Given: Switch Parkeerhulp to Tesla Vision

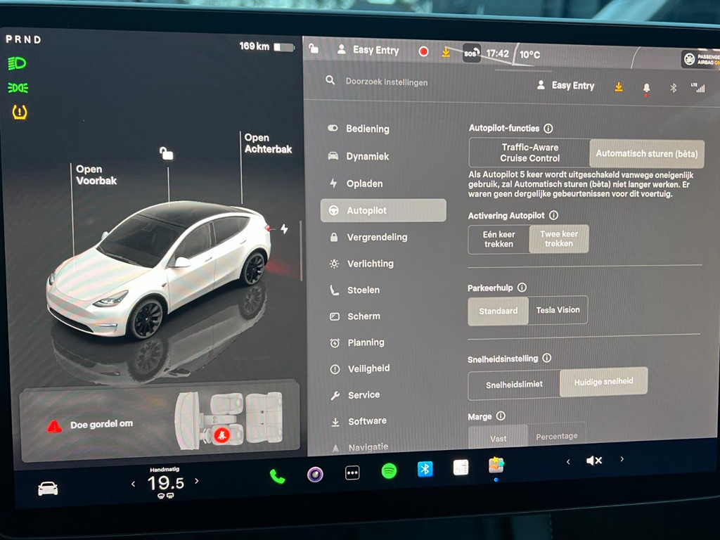Looking at the screenshot, I should [558, 310].
